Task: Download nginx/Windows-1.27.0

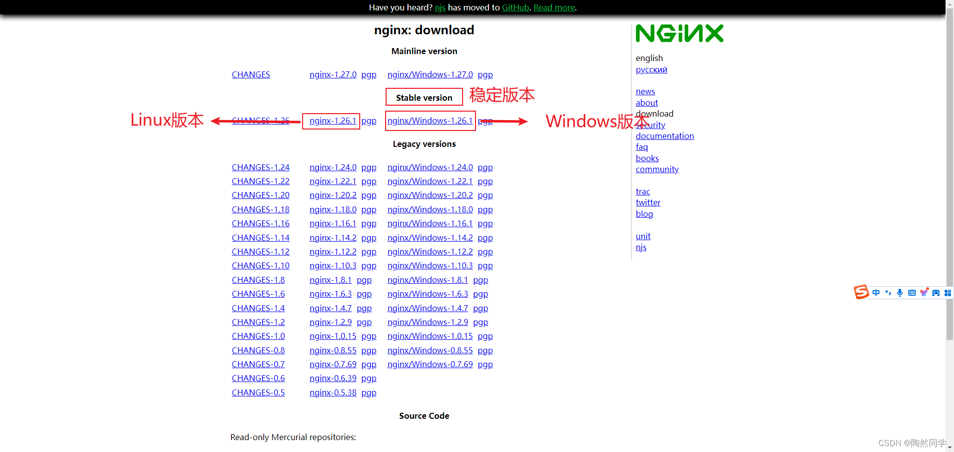Action: pyautogui.click(x=430, y=74)
